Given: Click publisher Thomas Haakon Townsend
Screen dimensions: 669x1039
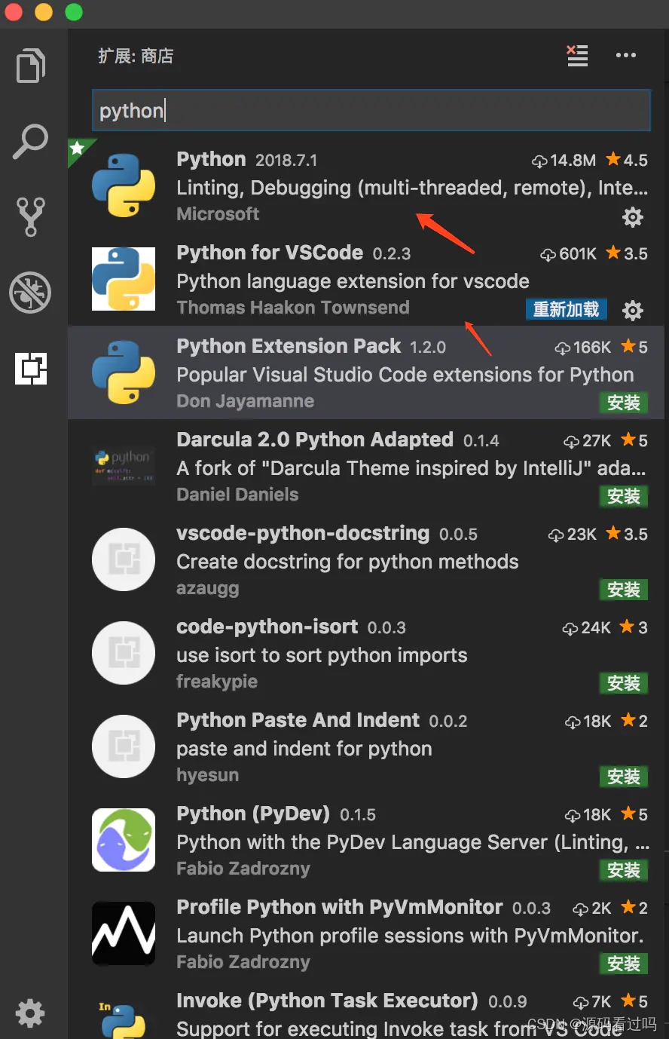Looking at the screenshot, I should point(293,308).
